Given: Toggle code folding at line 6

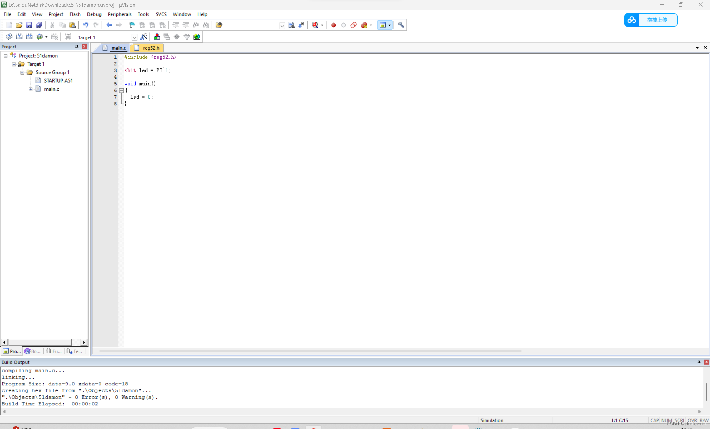Looking at the screenshot, I should coord(121,90).
